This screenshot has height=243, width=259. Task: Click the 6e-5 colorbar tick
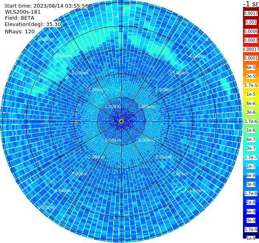[x=251, y=67]
